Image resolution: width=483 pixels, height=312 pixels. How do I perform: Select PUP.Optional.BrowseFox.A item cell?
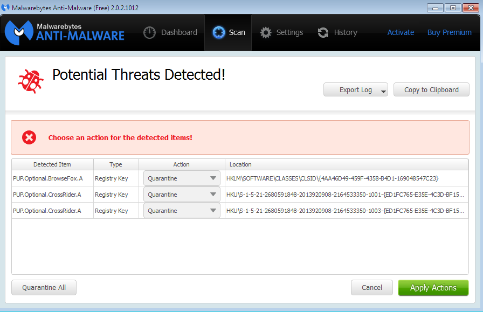pyautogui.click(x=52, y=178)
